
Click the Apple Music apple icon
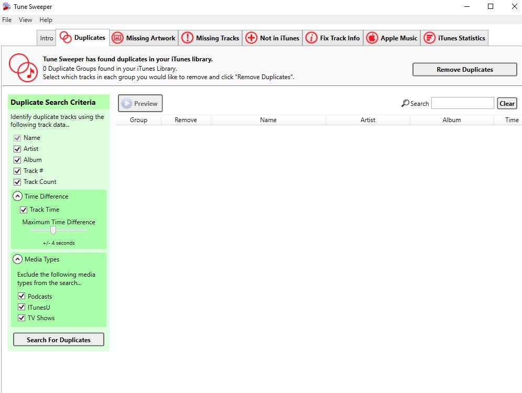(x=372, y=38)
